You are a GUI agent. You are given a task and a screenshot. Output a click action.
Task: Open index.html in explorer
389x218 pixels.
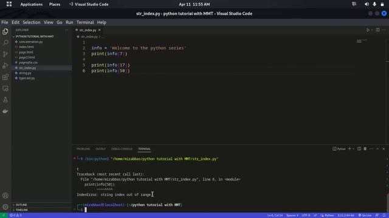click(26, 47)
